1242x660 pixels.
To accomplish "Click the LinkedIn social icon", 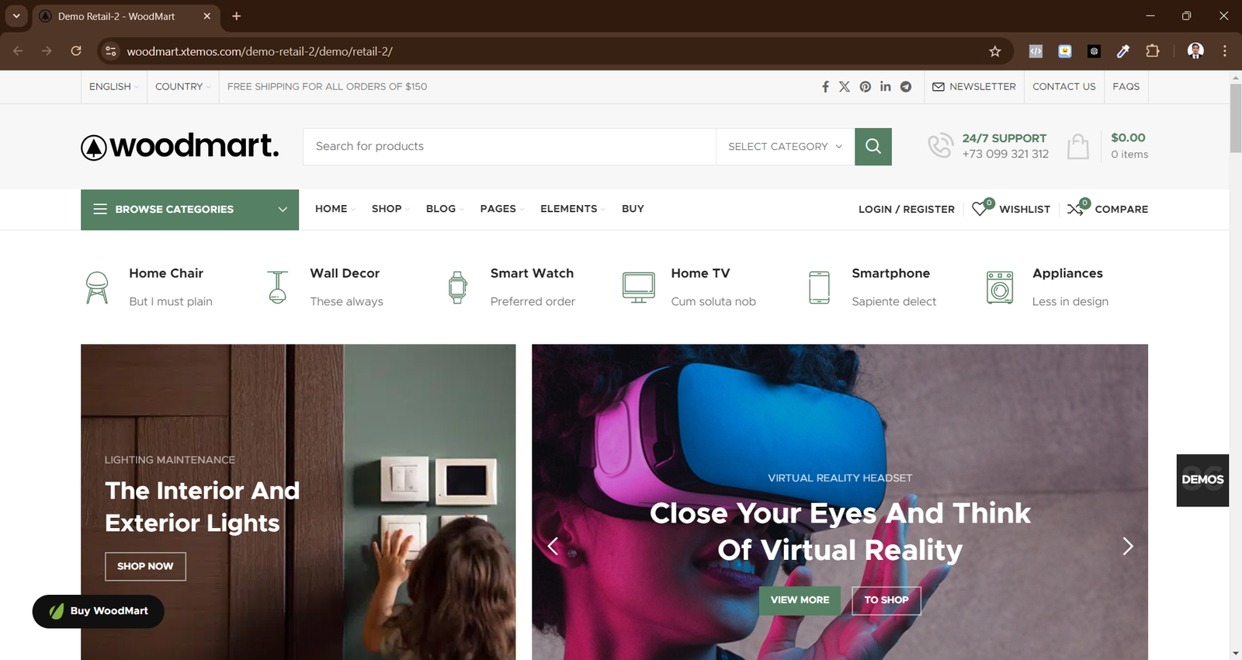I will 885,87.
